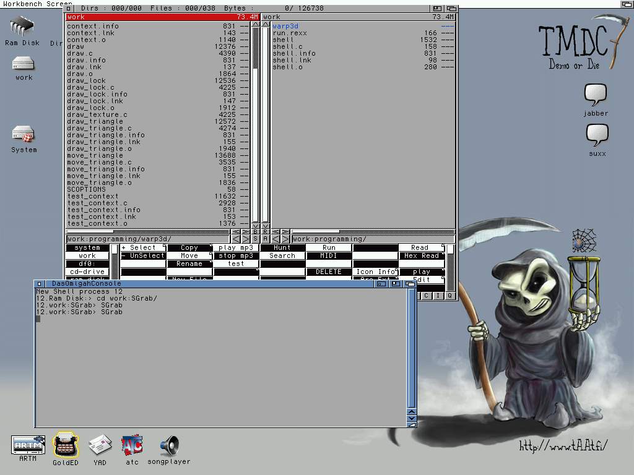Screen dimensions: 634x475
Task: Click the DasOmigahConsole window title bar
Action: point(208,283)
